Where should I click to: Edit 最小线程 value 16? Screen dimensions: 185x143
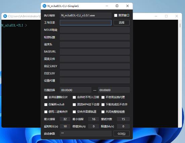click(x=94, y=119)
